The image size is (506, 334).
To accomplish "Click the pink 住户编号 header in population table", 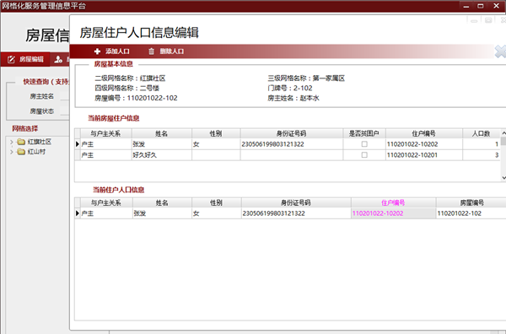I will click(x=393, y=202).
